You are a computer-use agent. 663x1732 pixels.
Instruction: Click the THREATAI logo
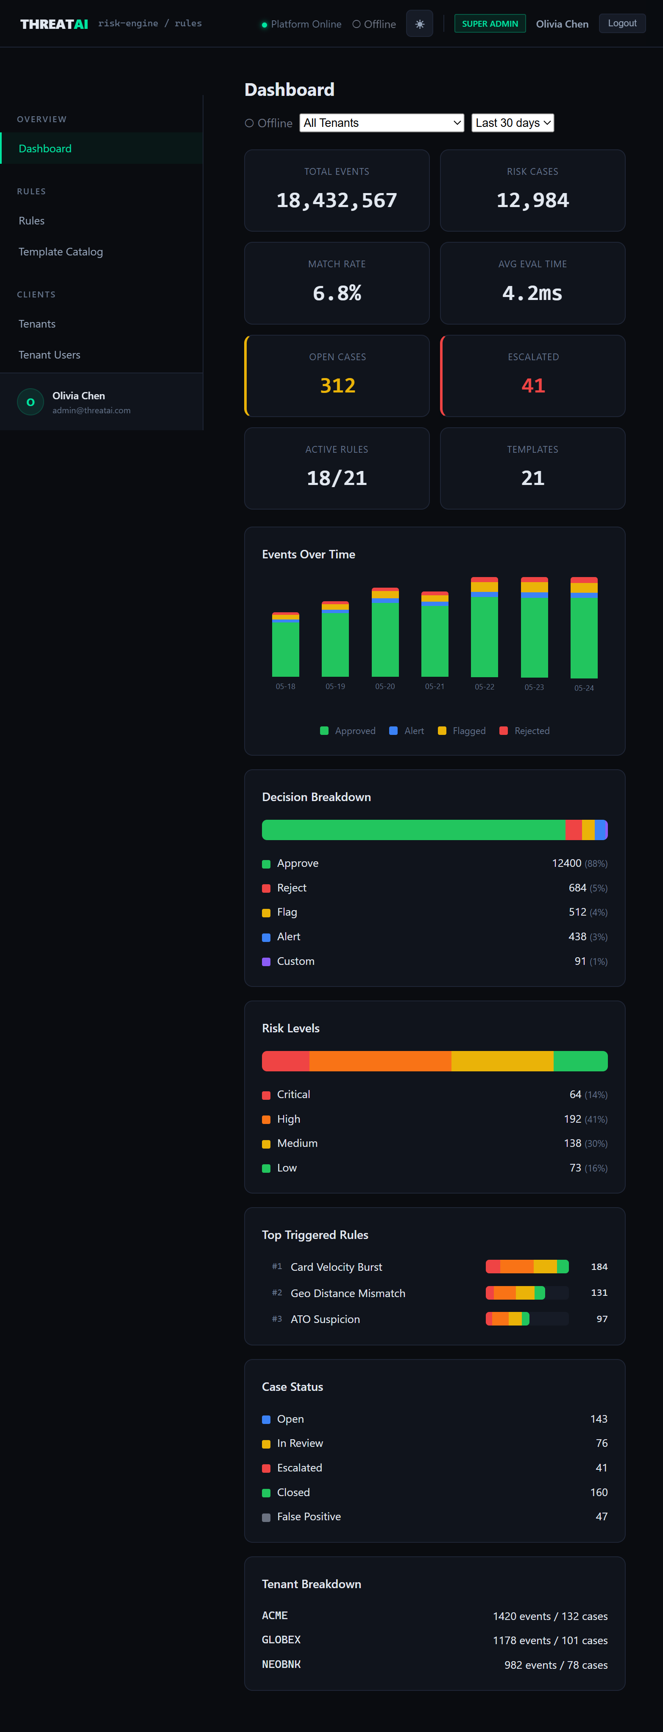[x=54, y=24]
